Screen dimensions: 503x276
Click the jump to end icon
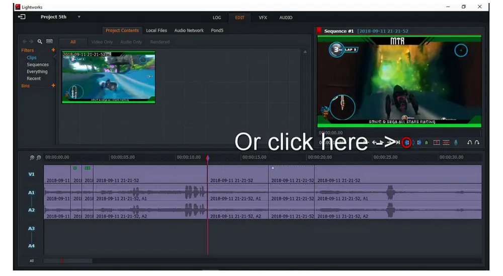tap(398, 143)
